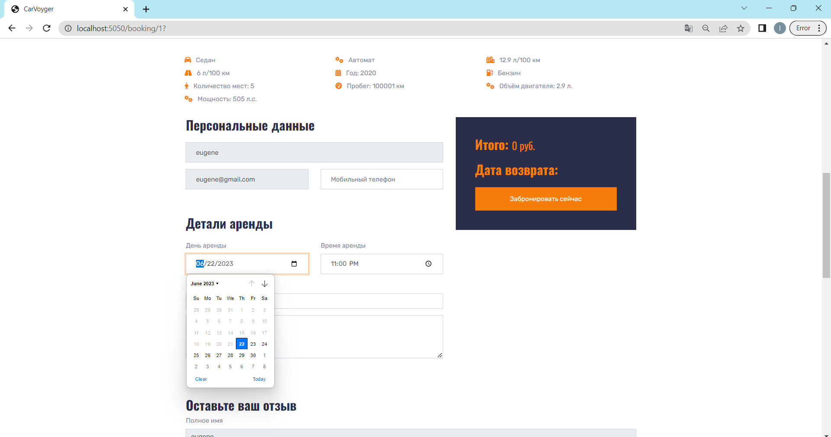Viewport: 831px width, 437px height.
Task: Clear the selected rental date
Action: point(201,379)
